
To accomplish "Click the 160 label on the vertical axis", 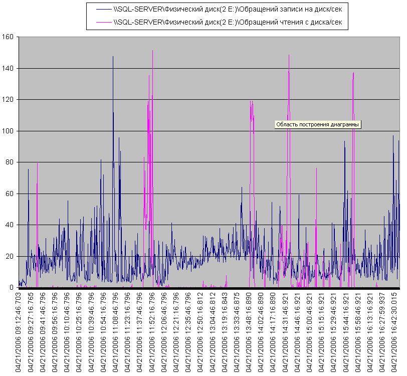I will pyautogui.click(x=8, y=37).
